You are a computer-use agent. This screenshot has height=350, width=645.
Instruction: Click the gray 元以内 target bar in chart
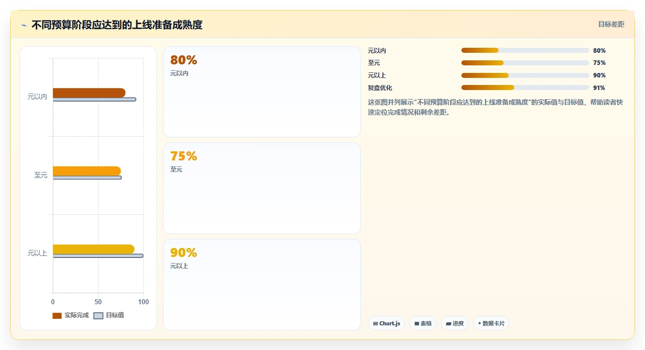click(x=95, y=100)
